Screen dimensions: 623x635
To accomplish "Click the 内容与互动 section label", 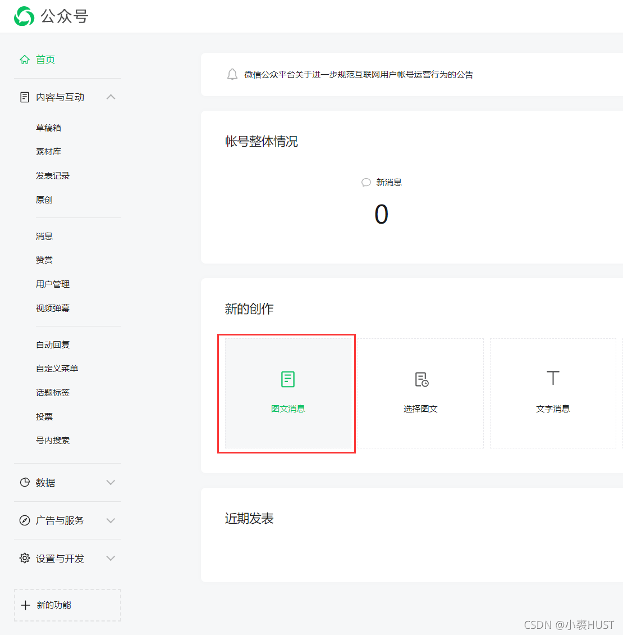I will [x=60, y=97].
